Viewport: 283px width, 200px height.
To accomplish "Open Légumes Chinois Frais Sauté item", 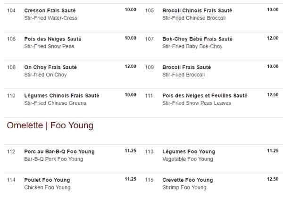I will [61, 95].
